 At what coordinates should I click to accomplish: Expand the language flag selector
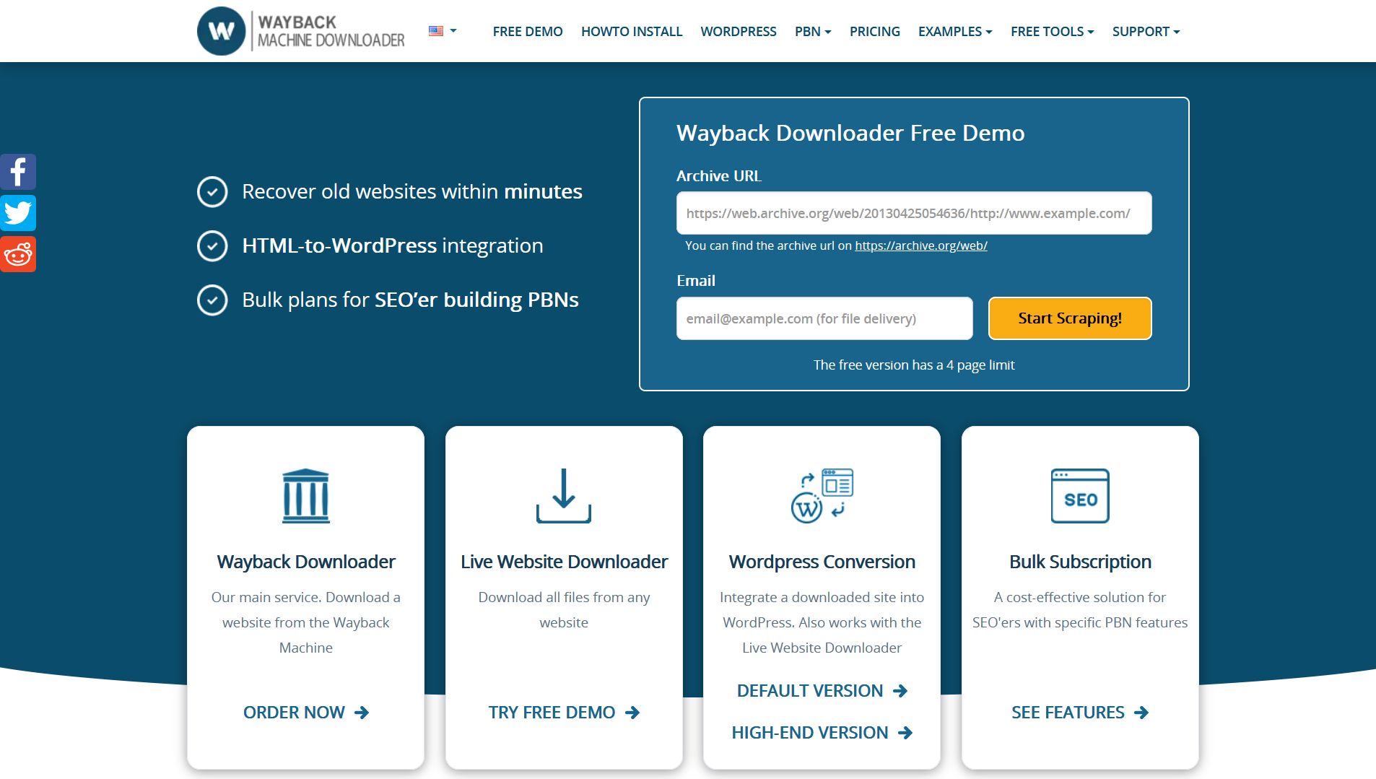(x=441, y=31)
